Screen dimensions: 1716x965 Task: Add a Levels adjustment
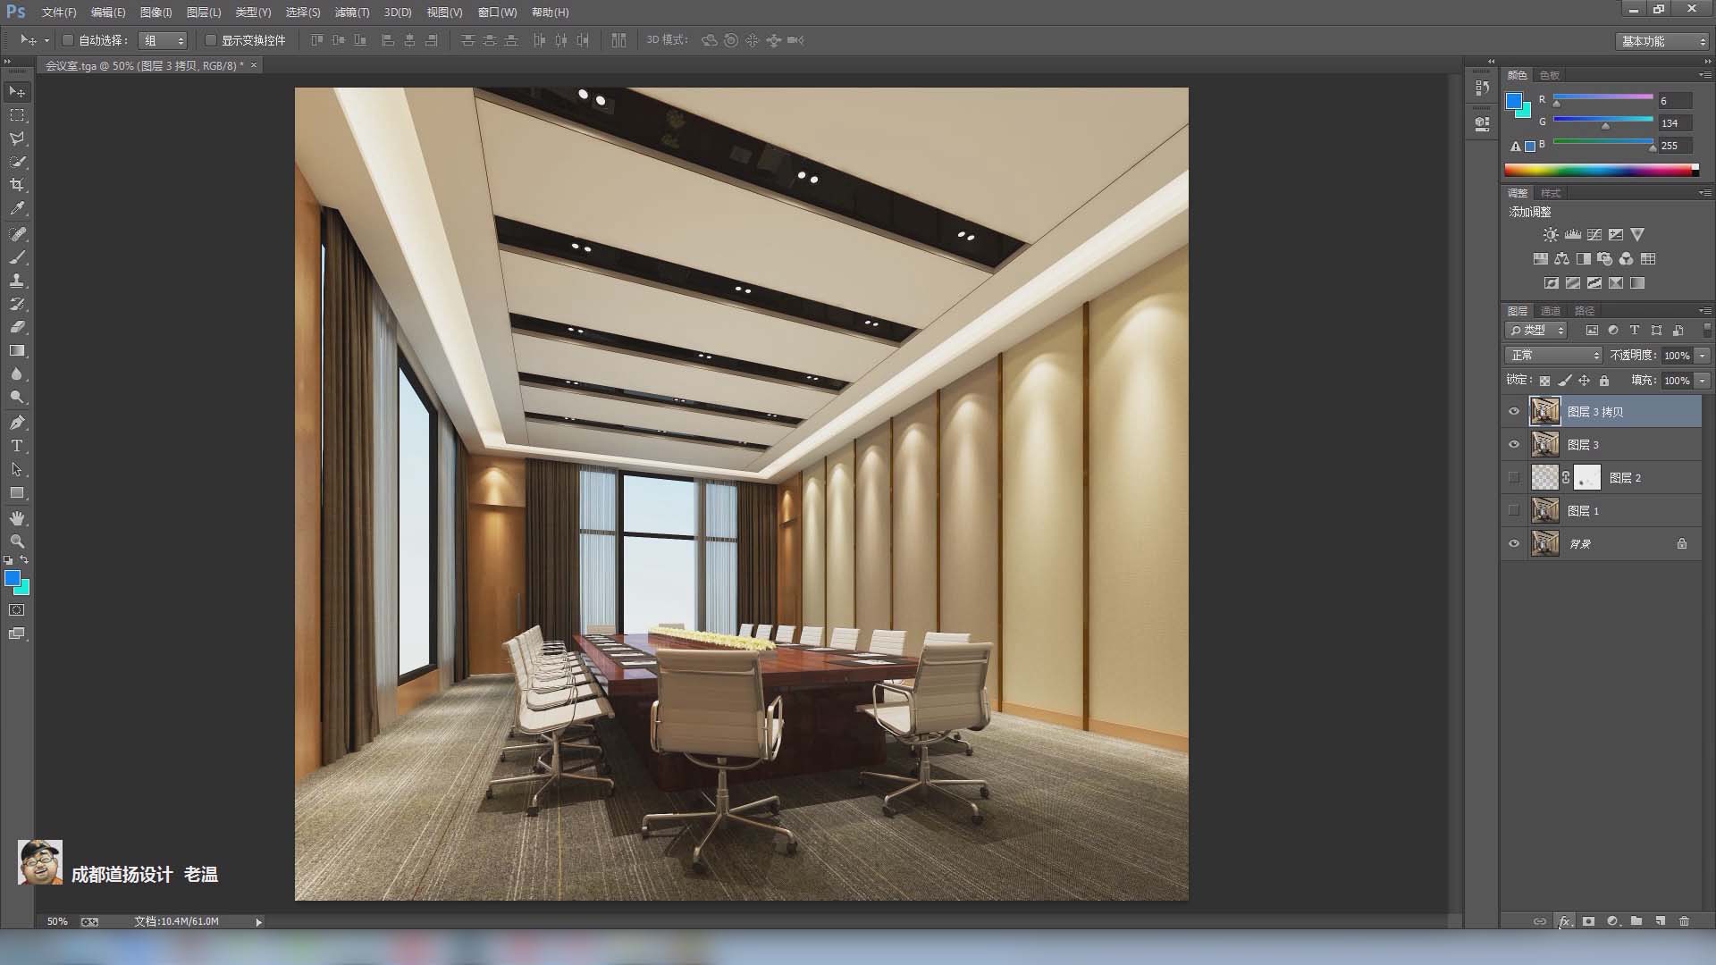coord(1573,235)
